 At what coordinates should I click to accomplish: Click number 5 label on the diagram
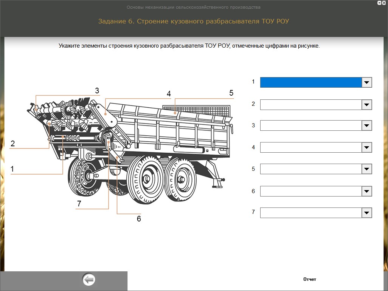(x=231, y=93)
